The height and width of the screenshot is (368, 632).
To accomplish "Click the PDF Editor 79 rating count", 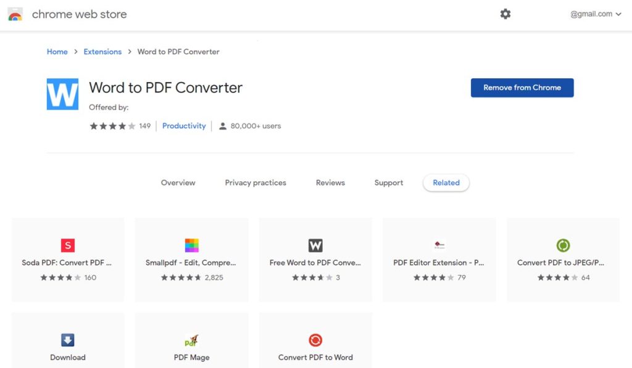I will 462,277.
